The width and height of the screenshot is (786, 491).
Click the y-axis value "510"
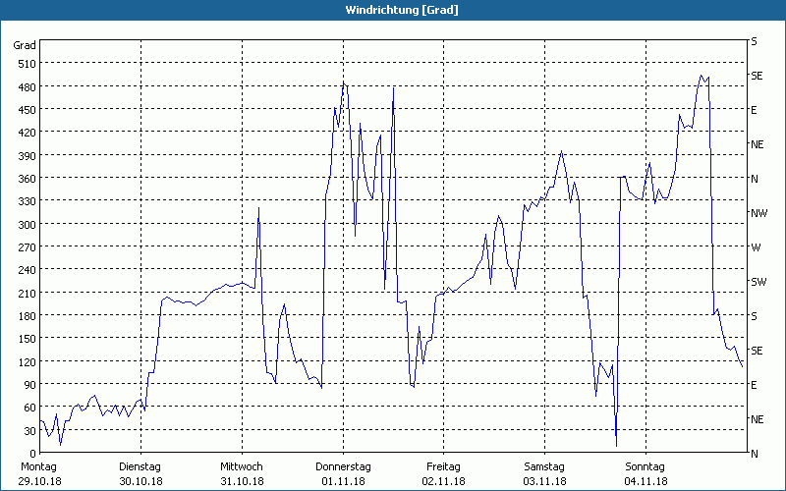coord(28,64)
